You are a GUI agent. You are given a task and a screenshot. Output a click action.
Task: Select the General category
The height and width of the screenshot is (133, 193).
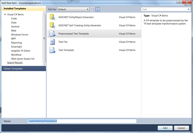click(x=15, y=26)
